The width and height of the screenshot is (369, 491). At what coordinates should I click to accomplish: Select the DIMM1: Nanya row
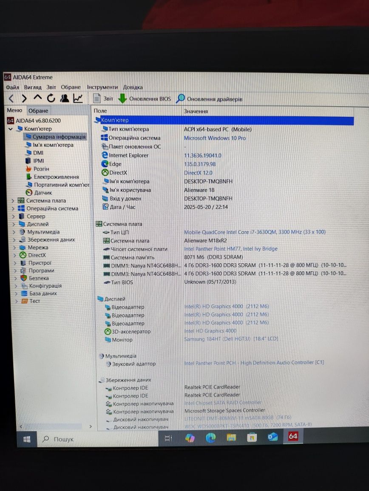tap(225, 265)
